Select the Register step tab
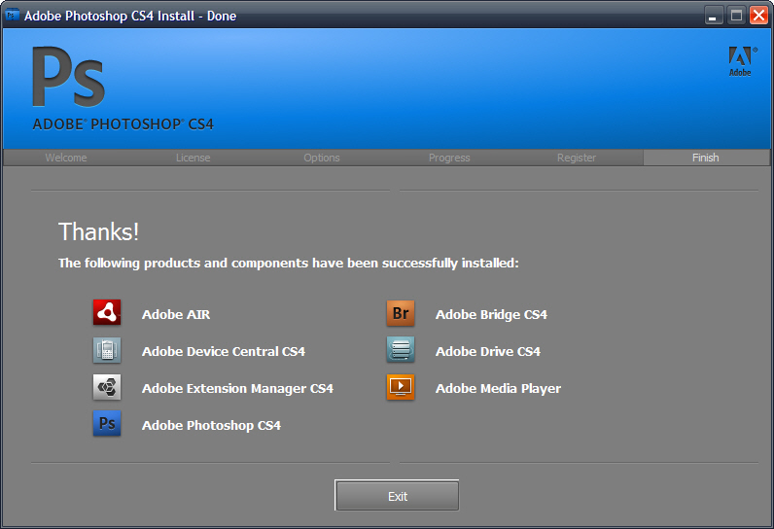Image resolution: width=774 pixels, height=529 pixels. [577, 158]
